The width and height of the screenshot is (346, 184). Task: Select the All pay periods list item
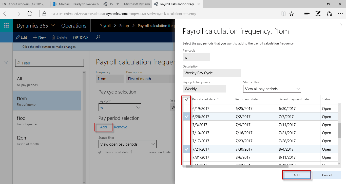[x=47, y=81]
